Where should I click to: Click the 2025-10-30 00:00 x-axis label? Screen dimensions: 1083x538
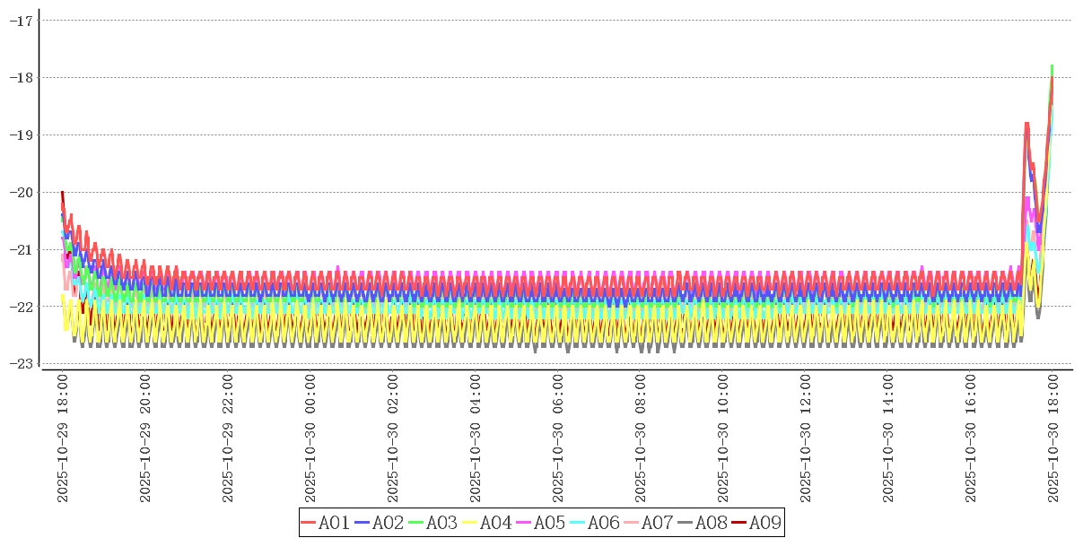[x=310, y=438]
